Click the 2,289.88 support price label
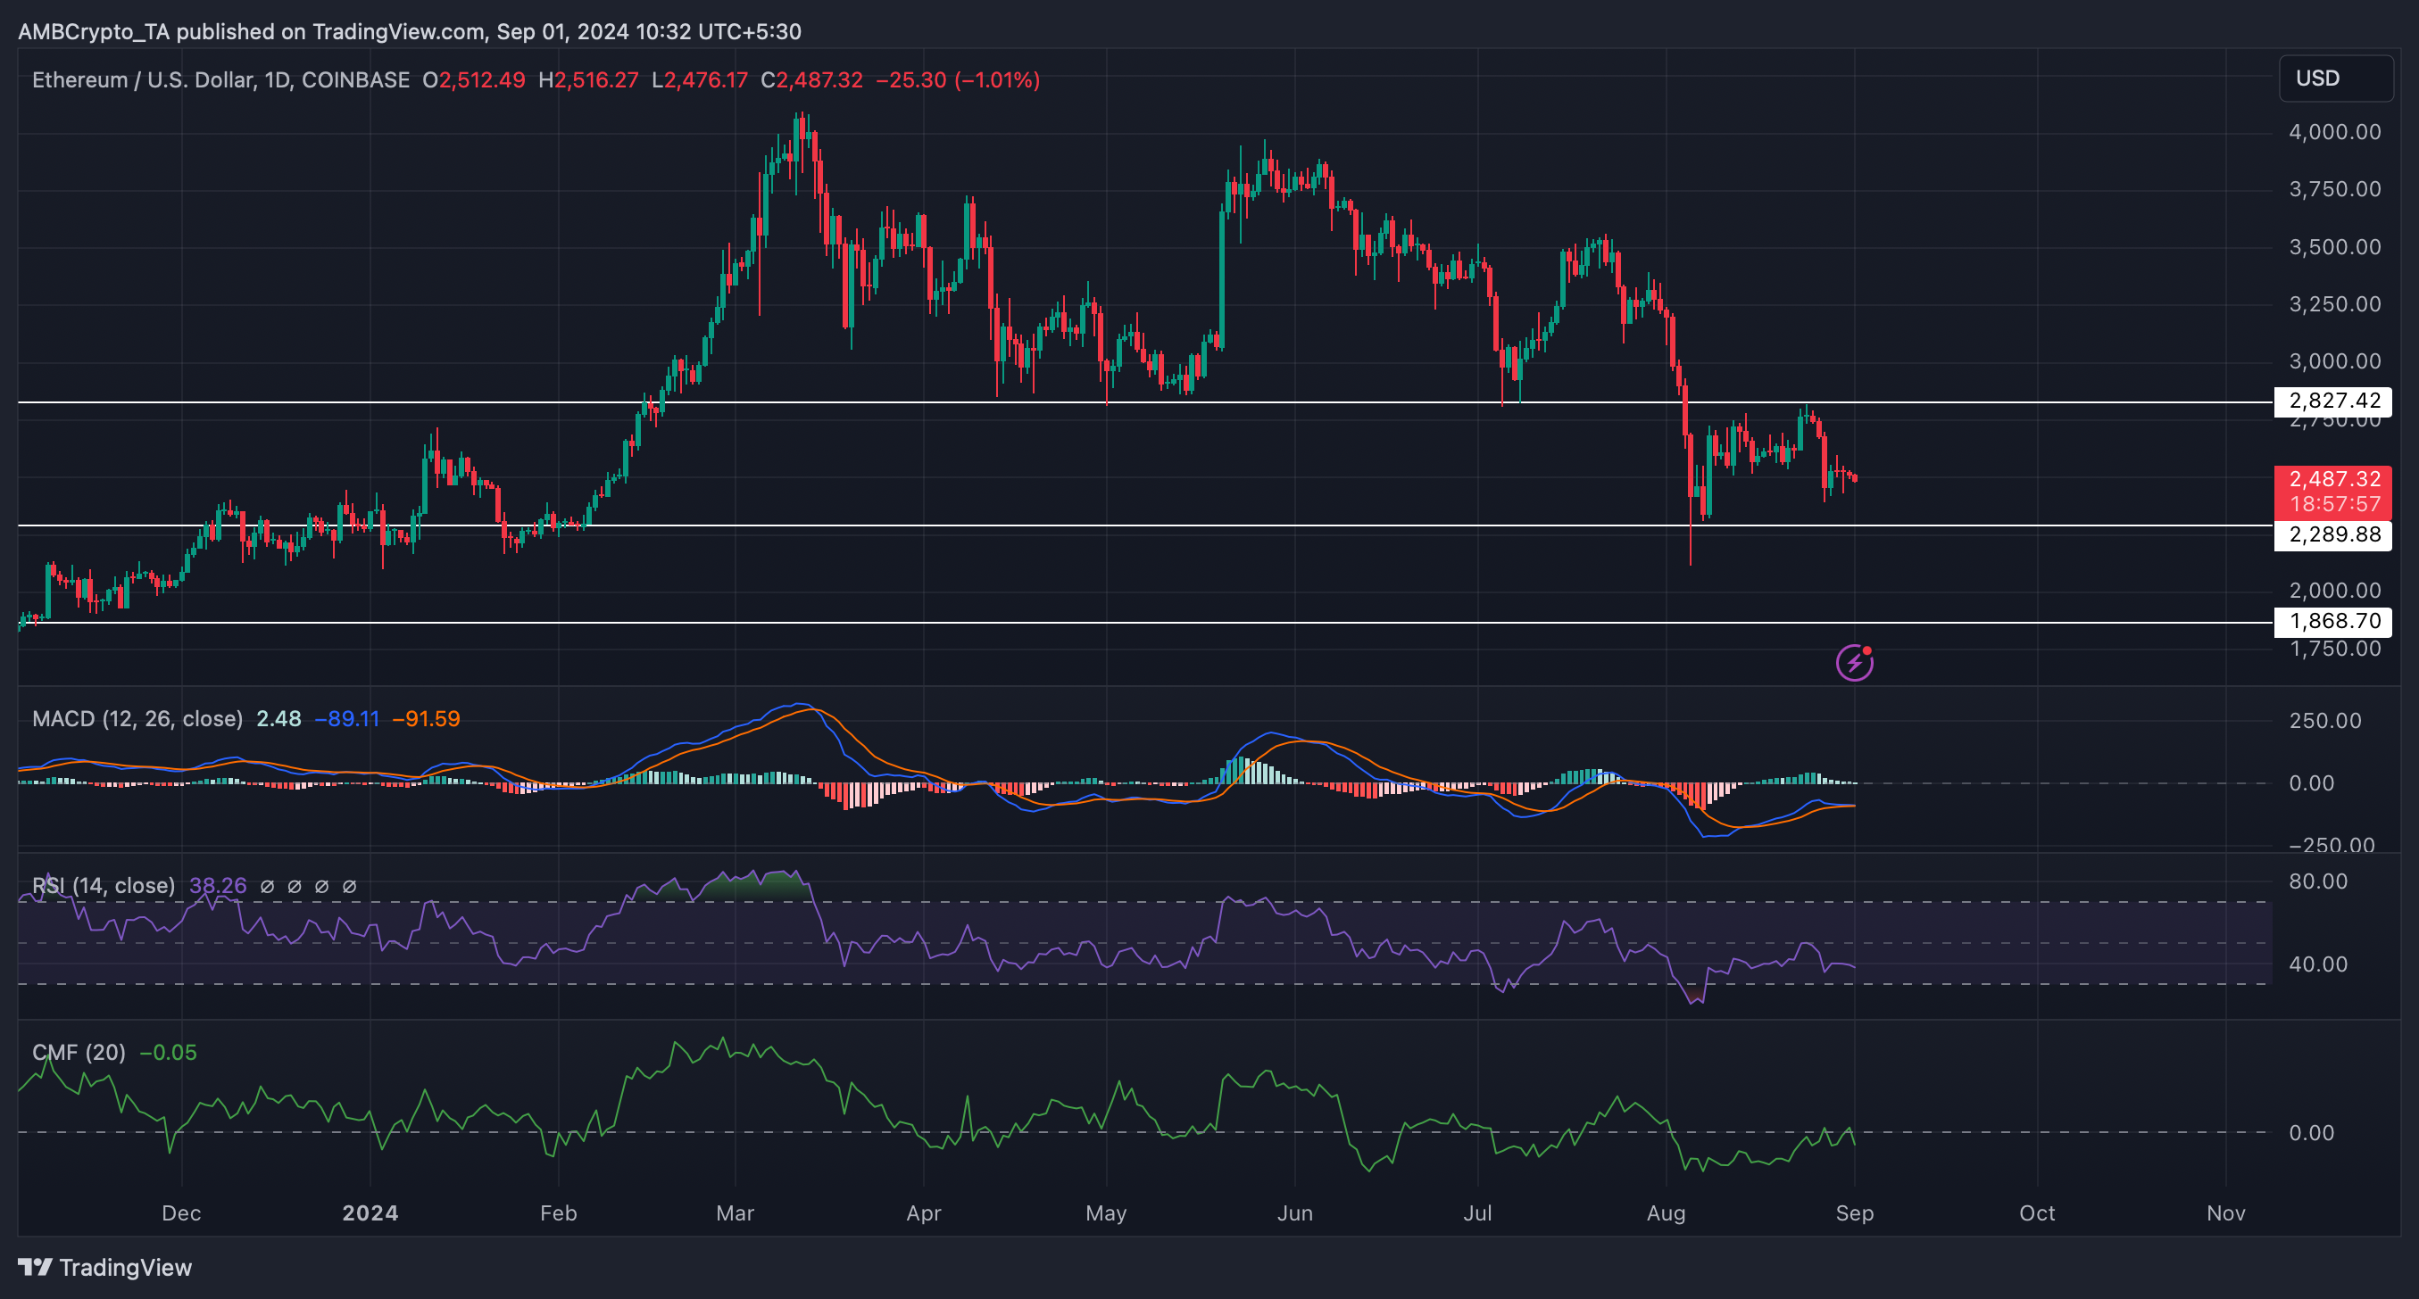 [x=2332, y=535]
